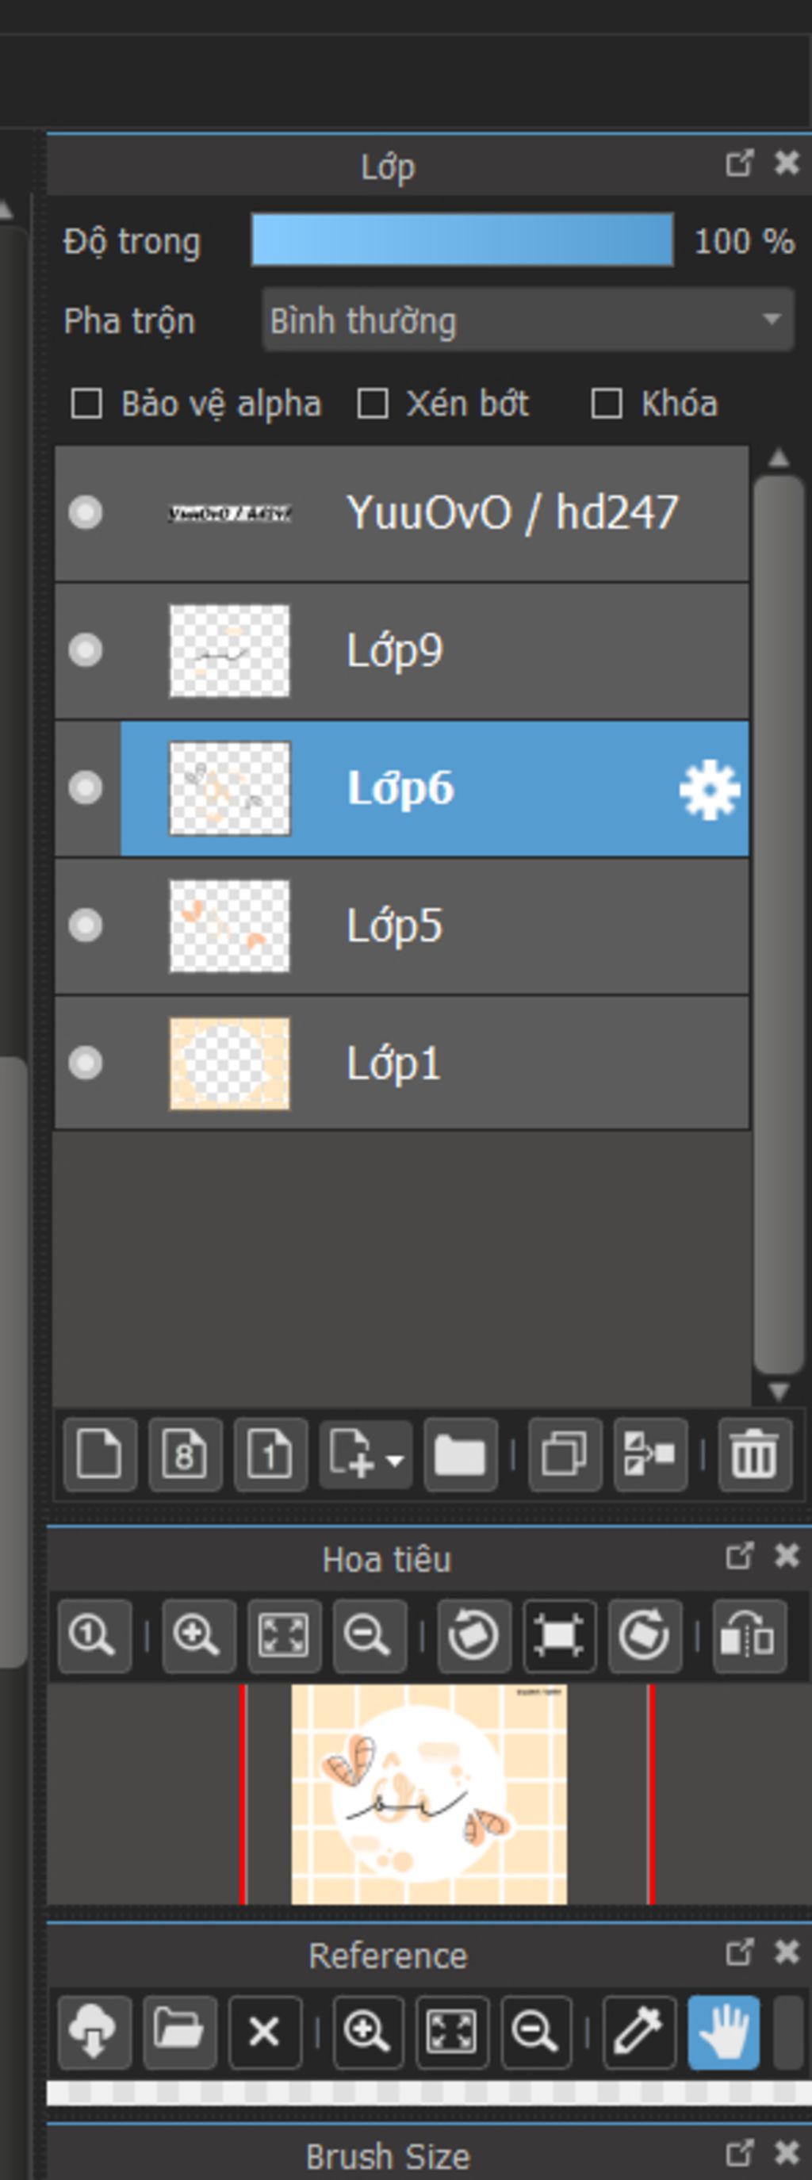The height and width of the screenshot is (2180, 812).
Task: Check the Khóa lock checkbox
Action: tap(607, 404)
